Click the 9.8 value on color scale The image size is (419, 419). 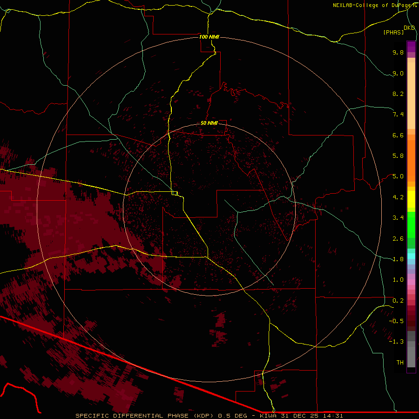[398, 52]
